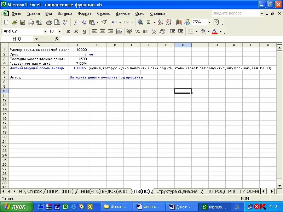Expand the Borders dropdown arrow

[x=197, y=31]
